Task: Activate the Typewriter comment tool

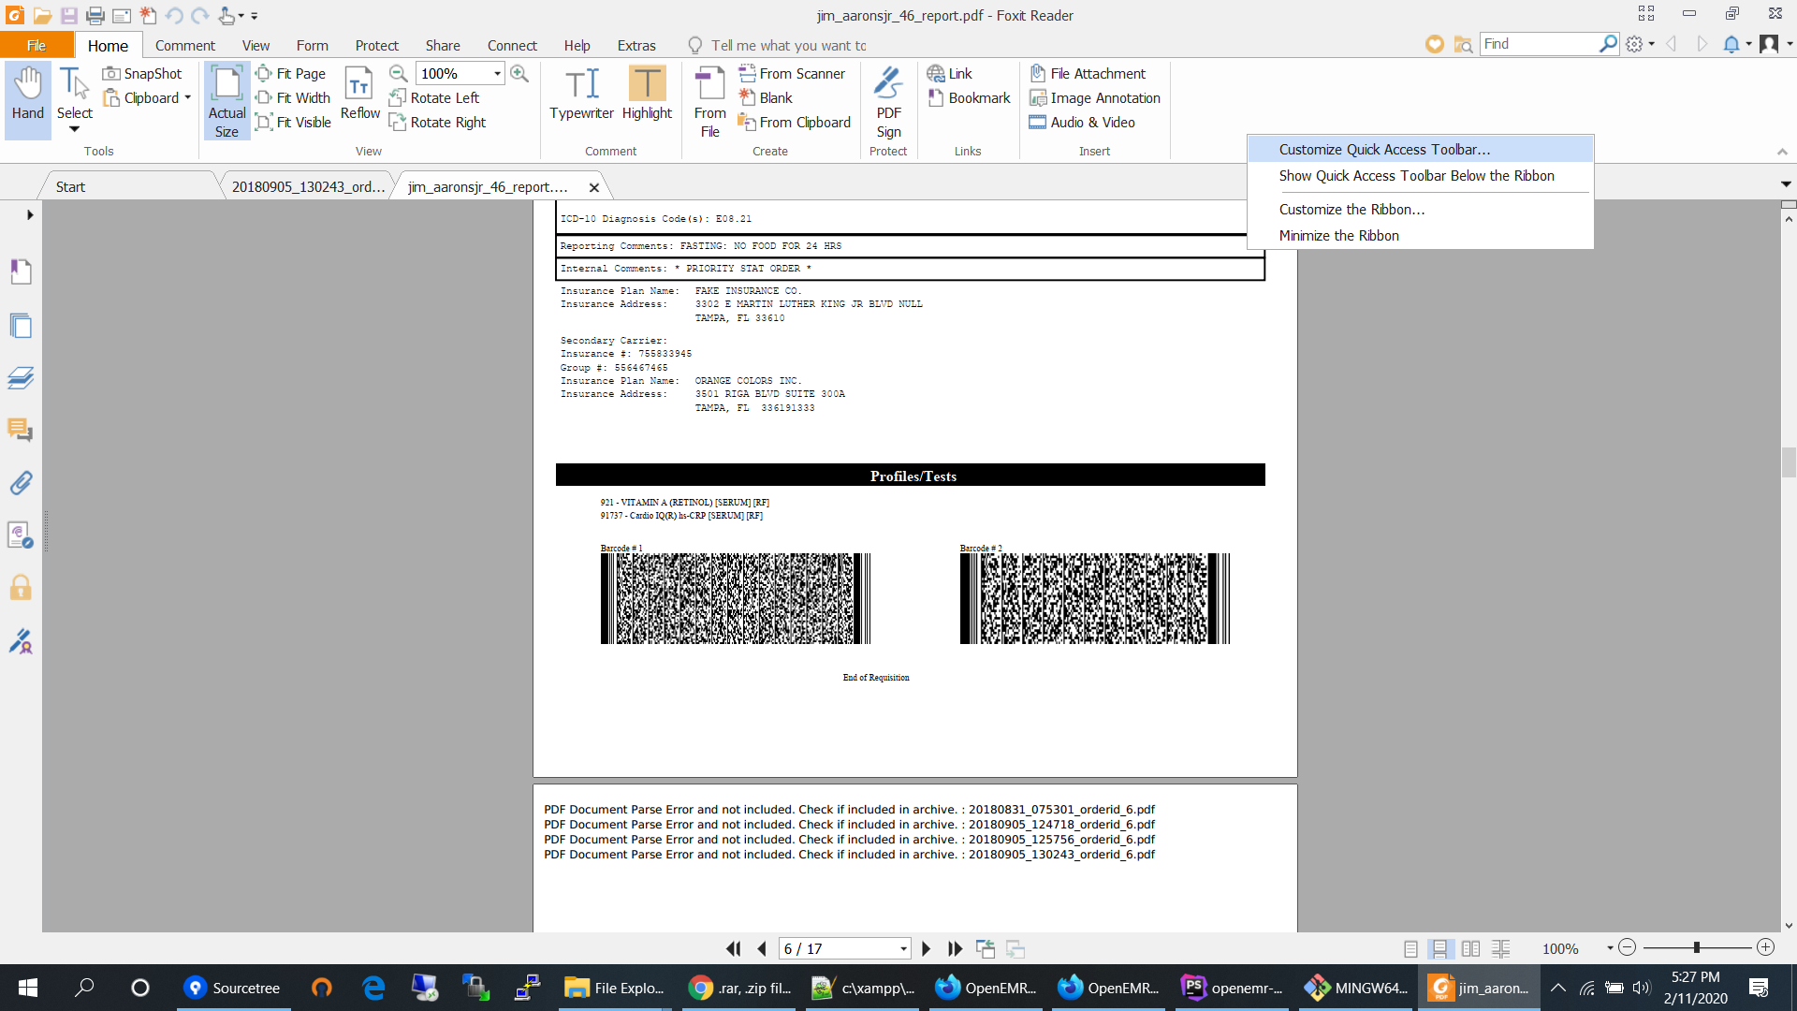Action: (x=581, y=94)
